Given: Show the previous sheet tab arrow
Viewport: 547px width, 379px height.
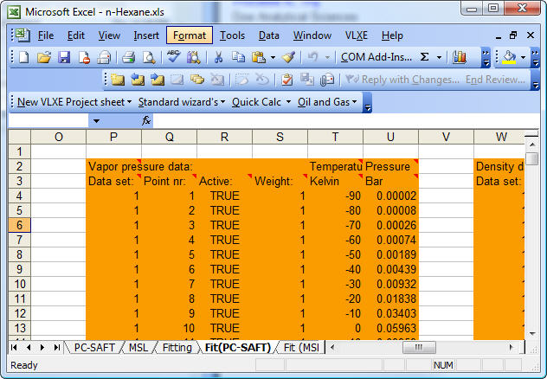Looking at the screenshot, I should [x=29, y=347].
